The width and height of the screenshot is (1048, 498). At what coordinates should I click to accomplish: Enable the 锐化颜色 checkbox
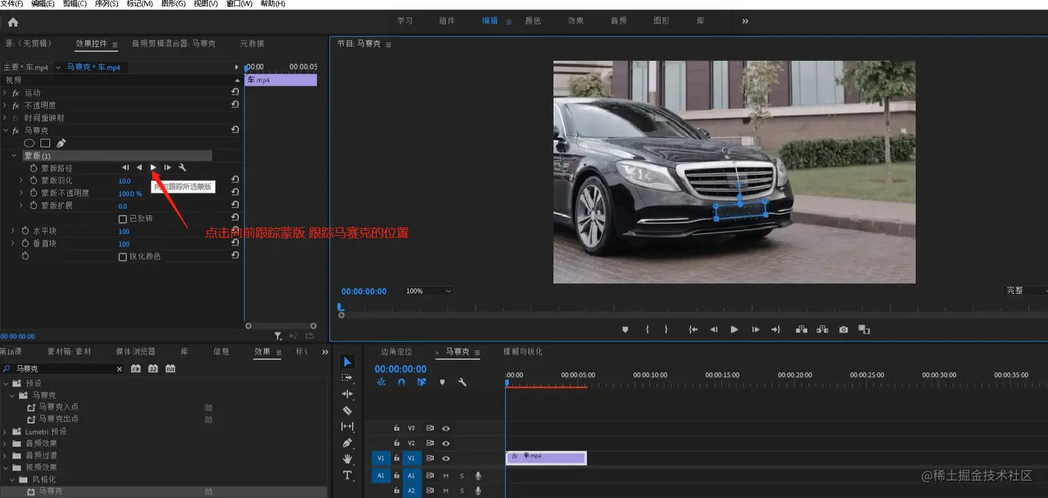coord(123,256)
